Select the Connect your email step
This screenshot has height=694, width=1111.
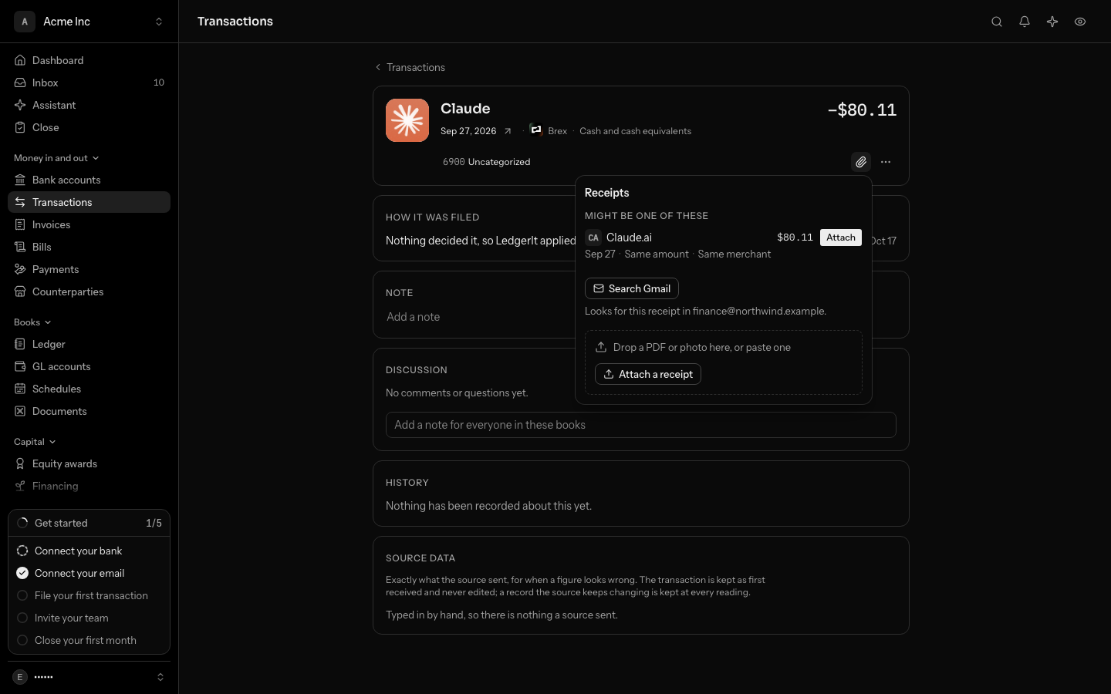pos(89,573)
